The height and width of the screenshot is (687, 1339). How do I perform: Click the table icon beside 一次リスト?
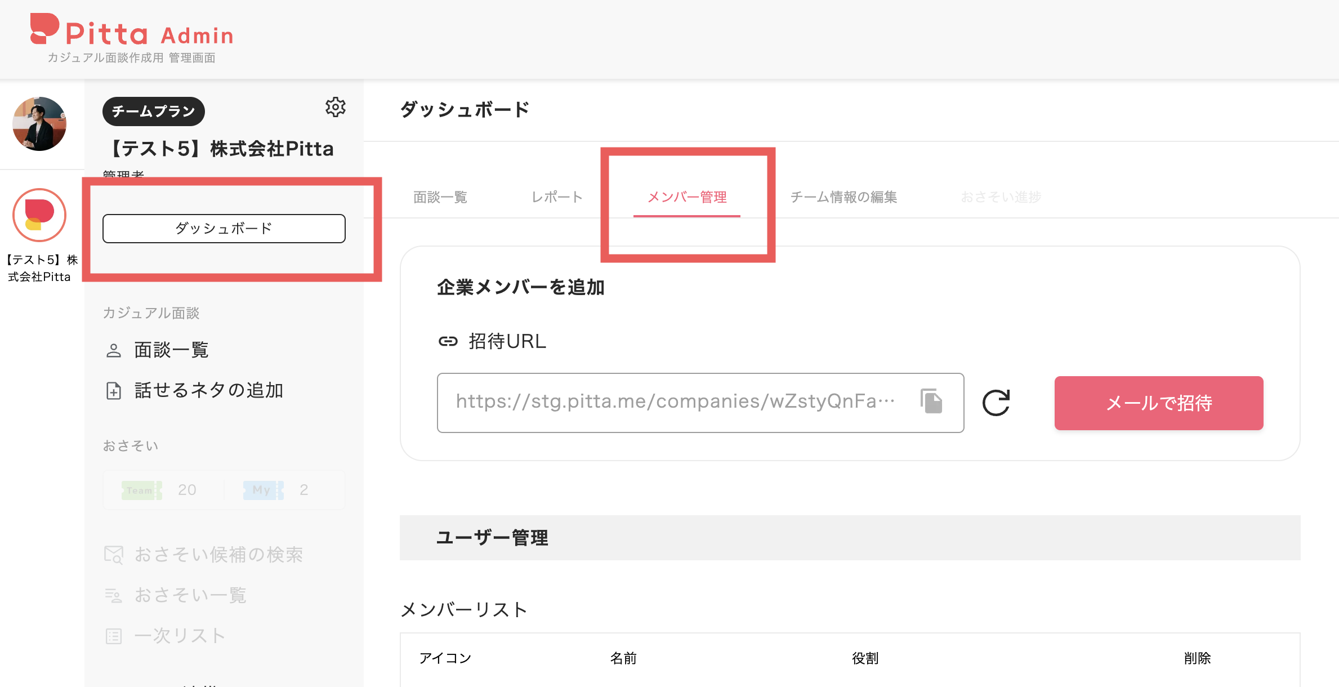click(x=113, y=636)
